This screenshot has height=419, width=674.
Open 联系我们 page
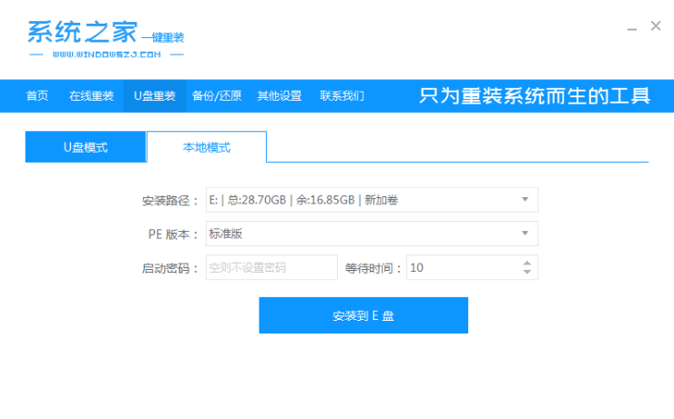[x=342, y=95]
